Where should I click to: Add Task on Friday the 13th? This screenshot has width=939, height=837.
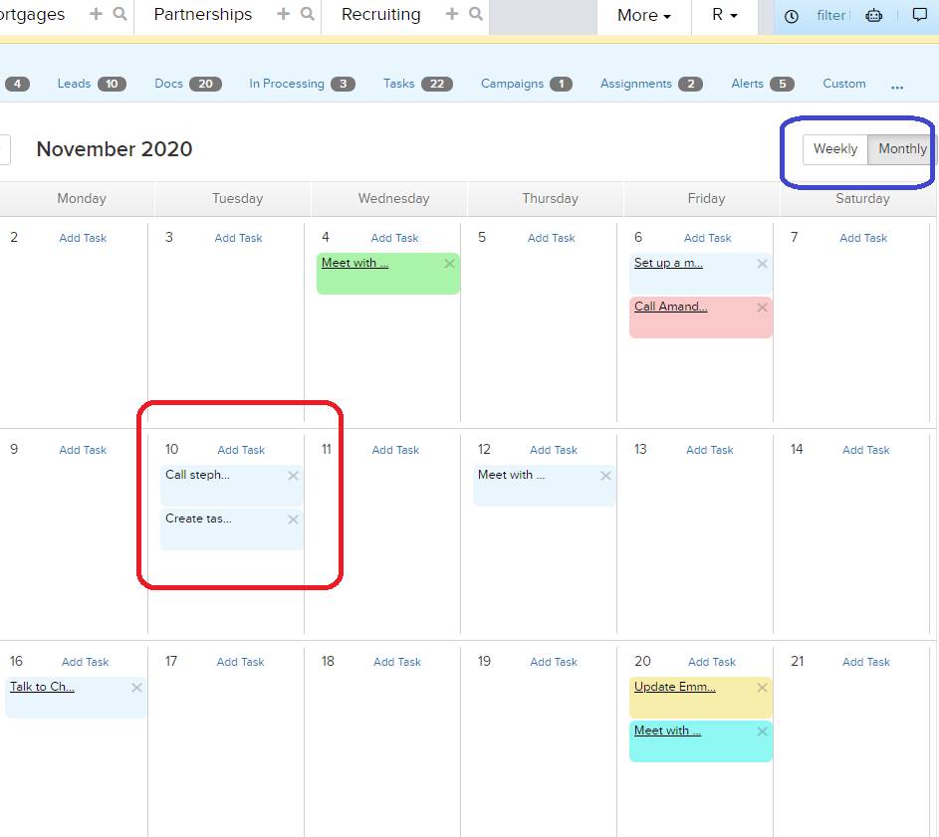click(710, 450)
